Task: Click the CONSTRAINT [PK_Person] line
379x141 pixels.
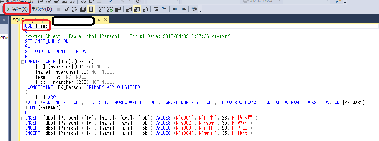Action: coord(84,87)
